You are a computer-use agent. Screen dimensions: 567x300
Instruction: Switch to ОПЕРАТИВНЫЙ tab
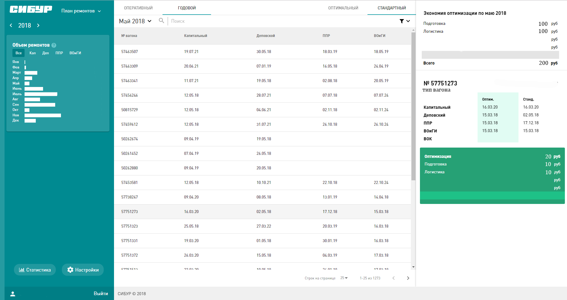tap(138, 8)
